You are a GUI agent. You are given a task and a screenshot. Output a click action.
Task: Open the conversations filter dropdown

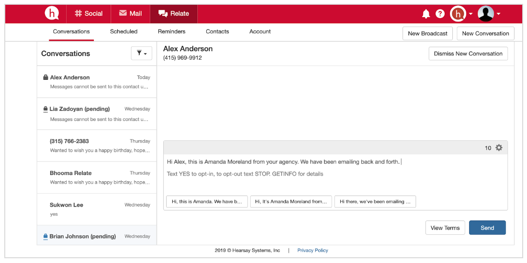click(142, 54)
